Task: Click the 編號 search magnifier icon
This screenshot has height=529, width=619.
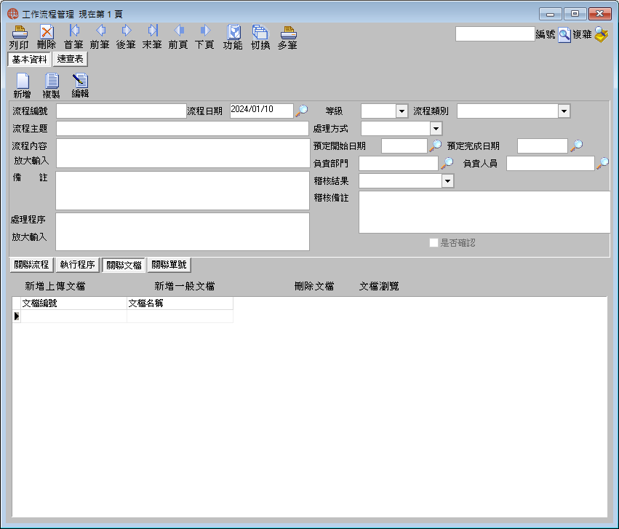Action: coord(564,35)
